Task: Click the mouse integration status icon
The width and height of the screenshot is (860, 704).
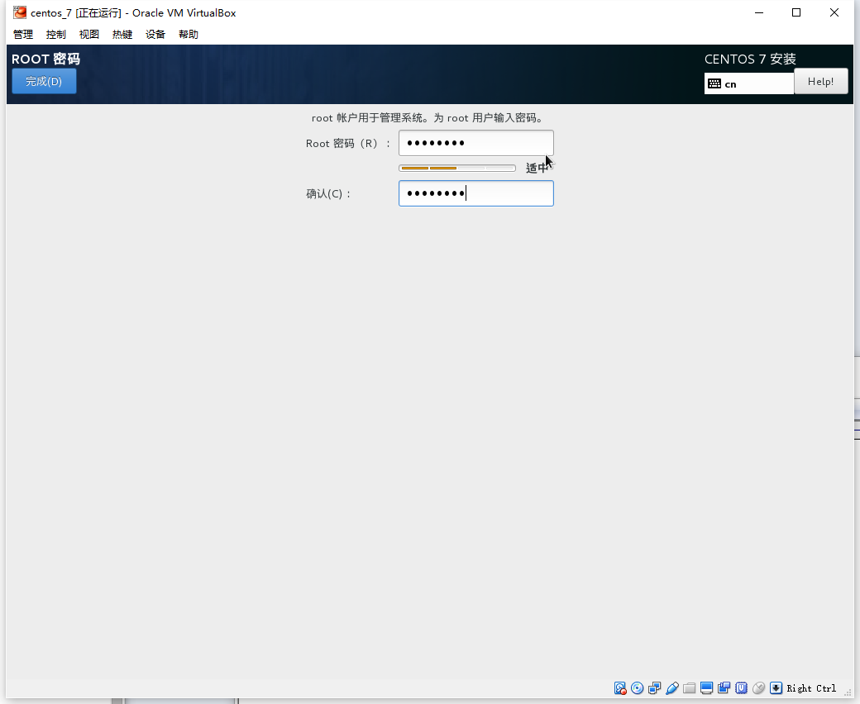Action: [758, 688]
